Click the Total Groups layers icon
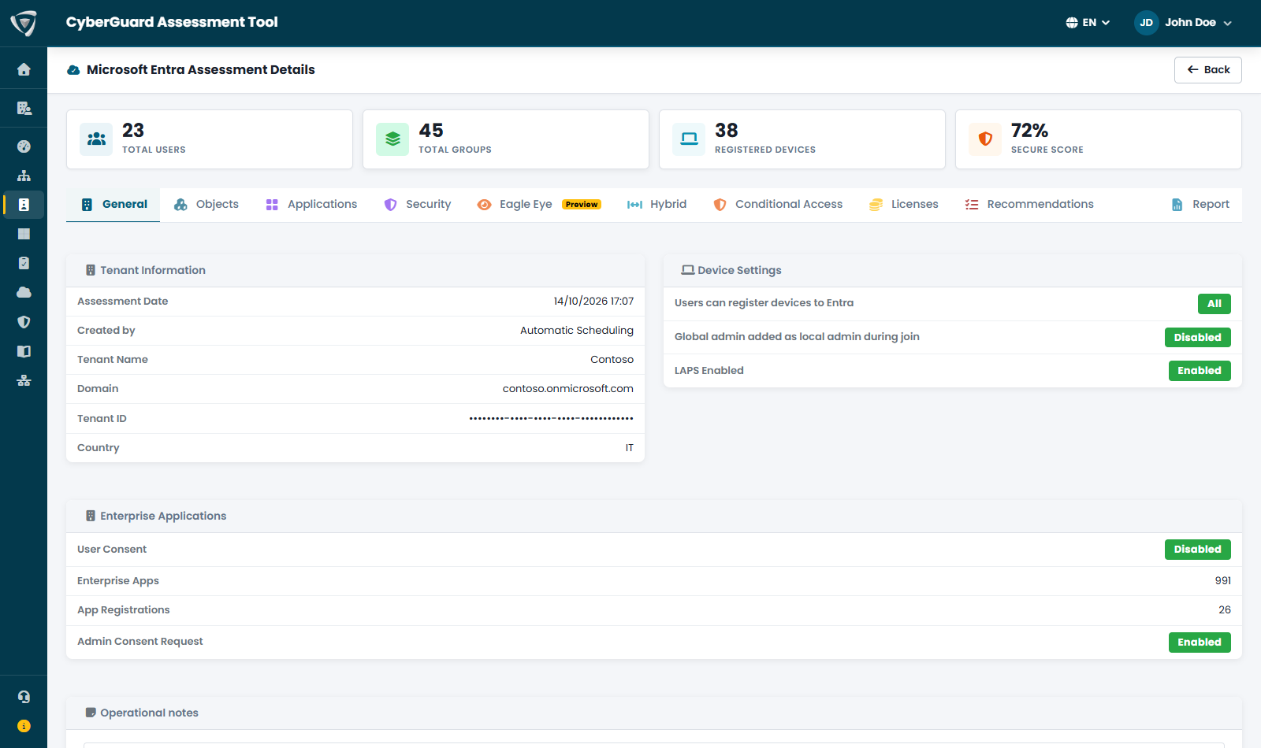1261x748 pixels. coord(392,139)
